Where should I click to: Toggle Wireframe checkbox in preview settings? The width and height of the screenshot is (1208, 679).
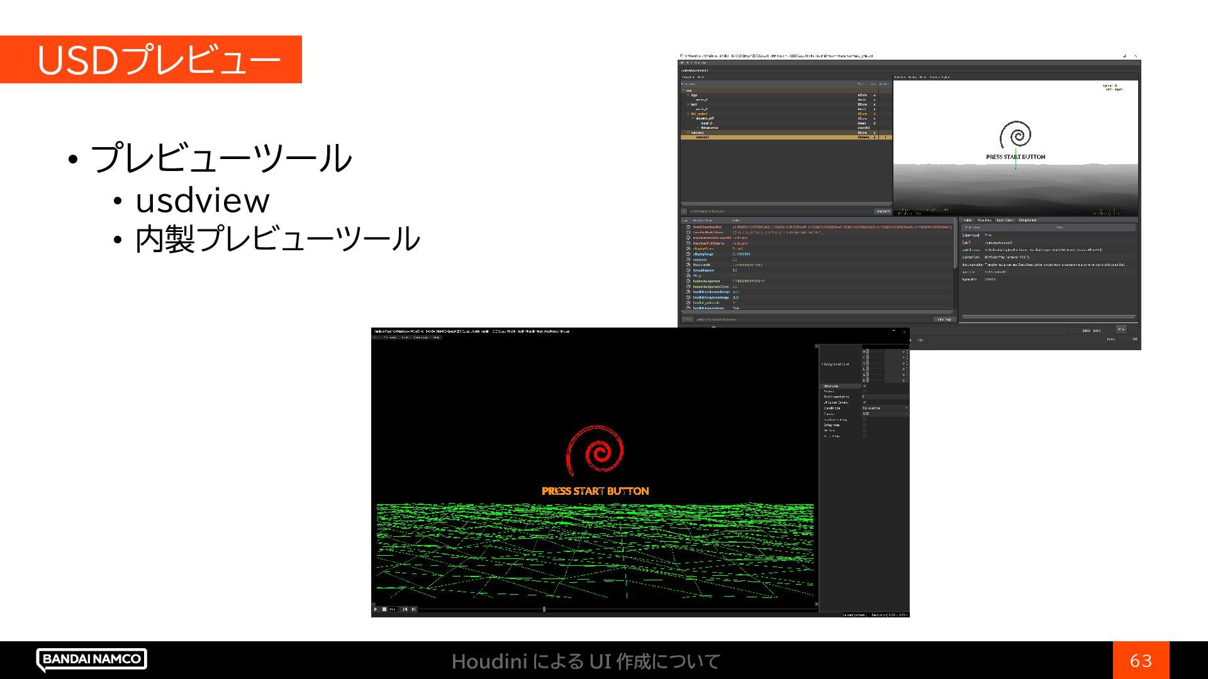click(864, 386)
